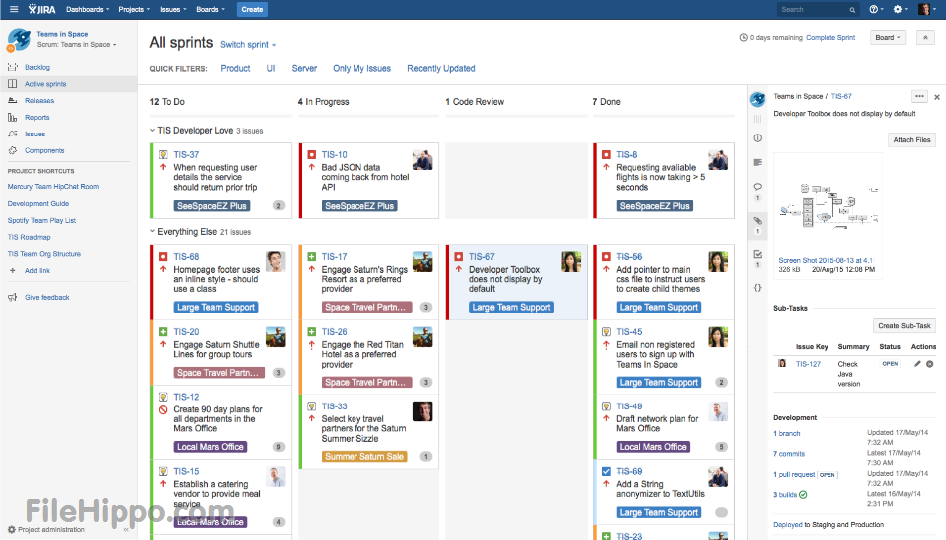
Task: Click the three-dots actions button for TIS-67
Action: pyautogui.click(x=918, y=96)
